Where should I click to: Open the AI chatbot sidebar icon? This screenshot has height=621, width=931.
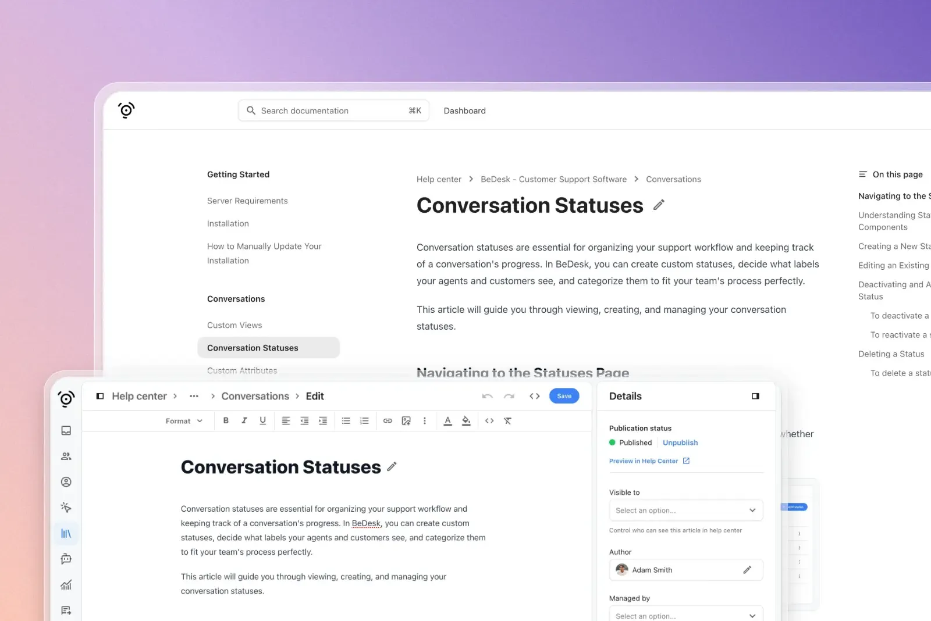point(66,559)
